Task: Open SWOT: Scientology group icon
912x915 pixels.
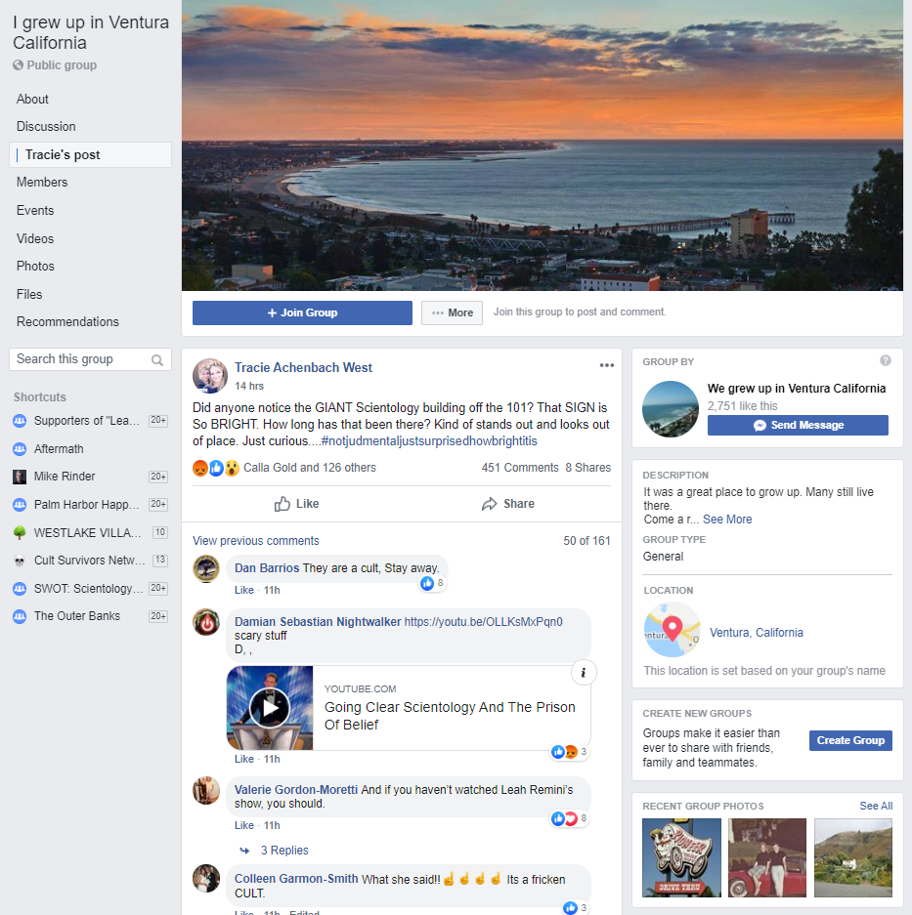Action: tap(20, 588)
